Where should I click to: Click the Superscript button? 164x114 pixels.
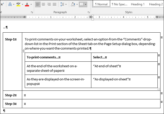click(2, 4)
